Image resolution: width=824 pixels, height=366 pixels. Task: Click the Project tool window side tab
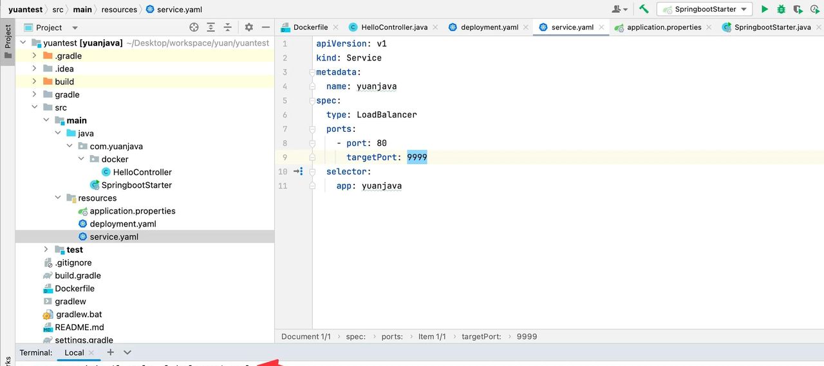tap(8, 42)
